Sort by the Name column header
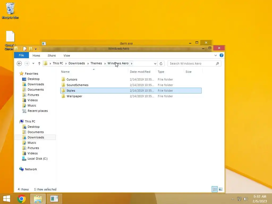Screen dimensions: 272x204 pos(65,72)
